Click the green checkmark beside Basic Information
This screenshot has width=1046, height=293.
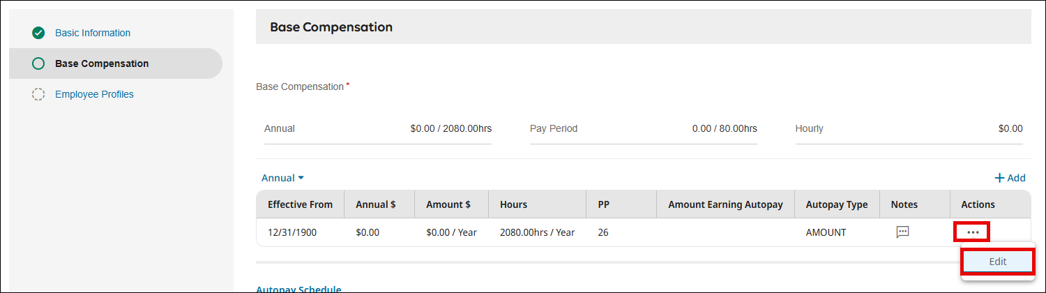coord(38,33)
